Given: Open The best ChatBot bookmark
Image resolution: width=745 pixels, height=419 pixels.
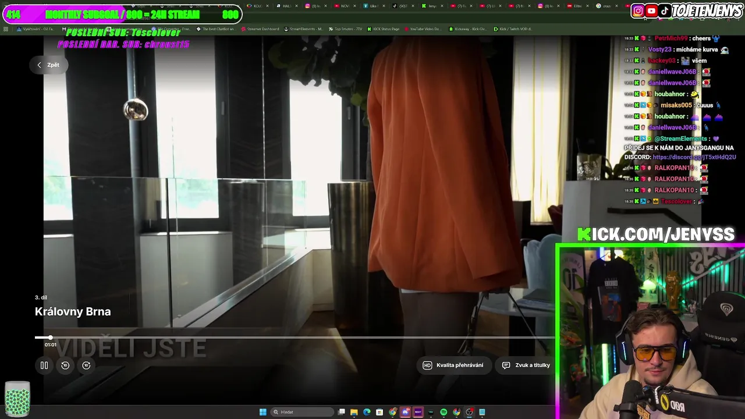Looking at the screenshot, I should (216, 29).
